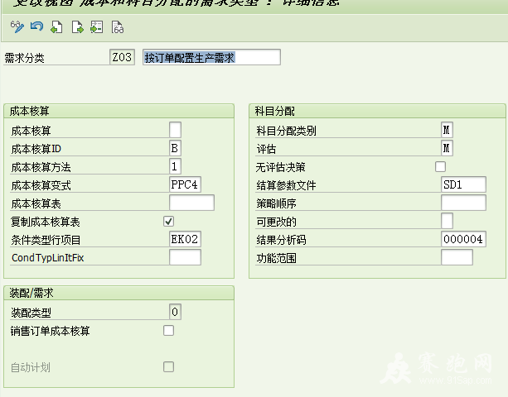
Task: Uncheck the 复制成本核算表 checkbox
Action: [168, 221]
